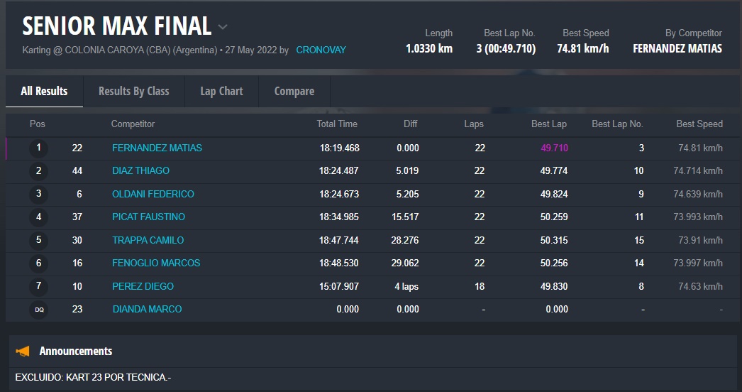Select FENOGLIO MARCOS in results
The width and height of the screenshot is (742, 392).
click(x=156, y=263)
